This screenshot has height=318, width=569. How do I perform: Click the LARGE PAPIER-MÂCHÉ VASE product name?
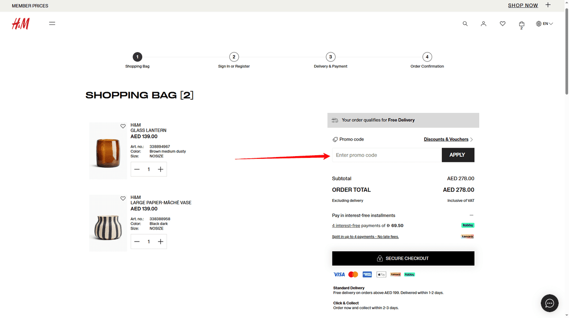[161, 203]
